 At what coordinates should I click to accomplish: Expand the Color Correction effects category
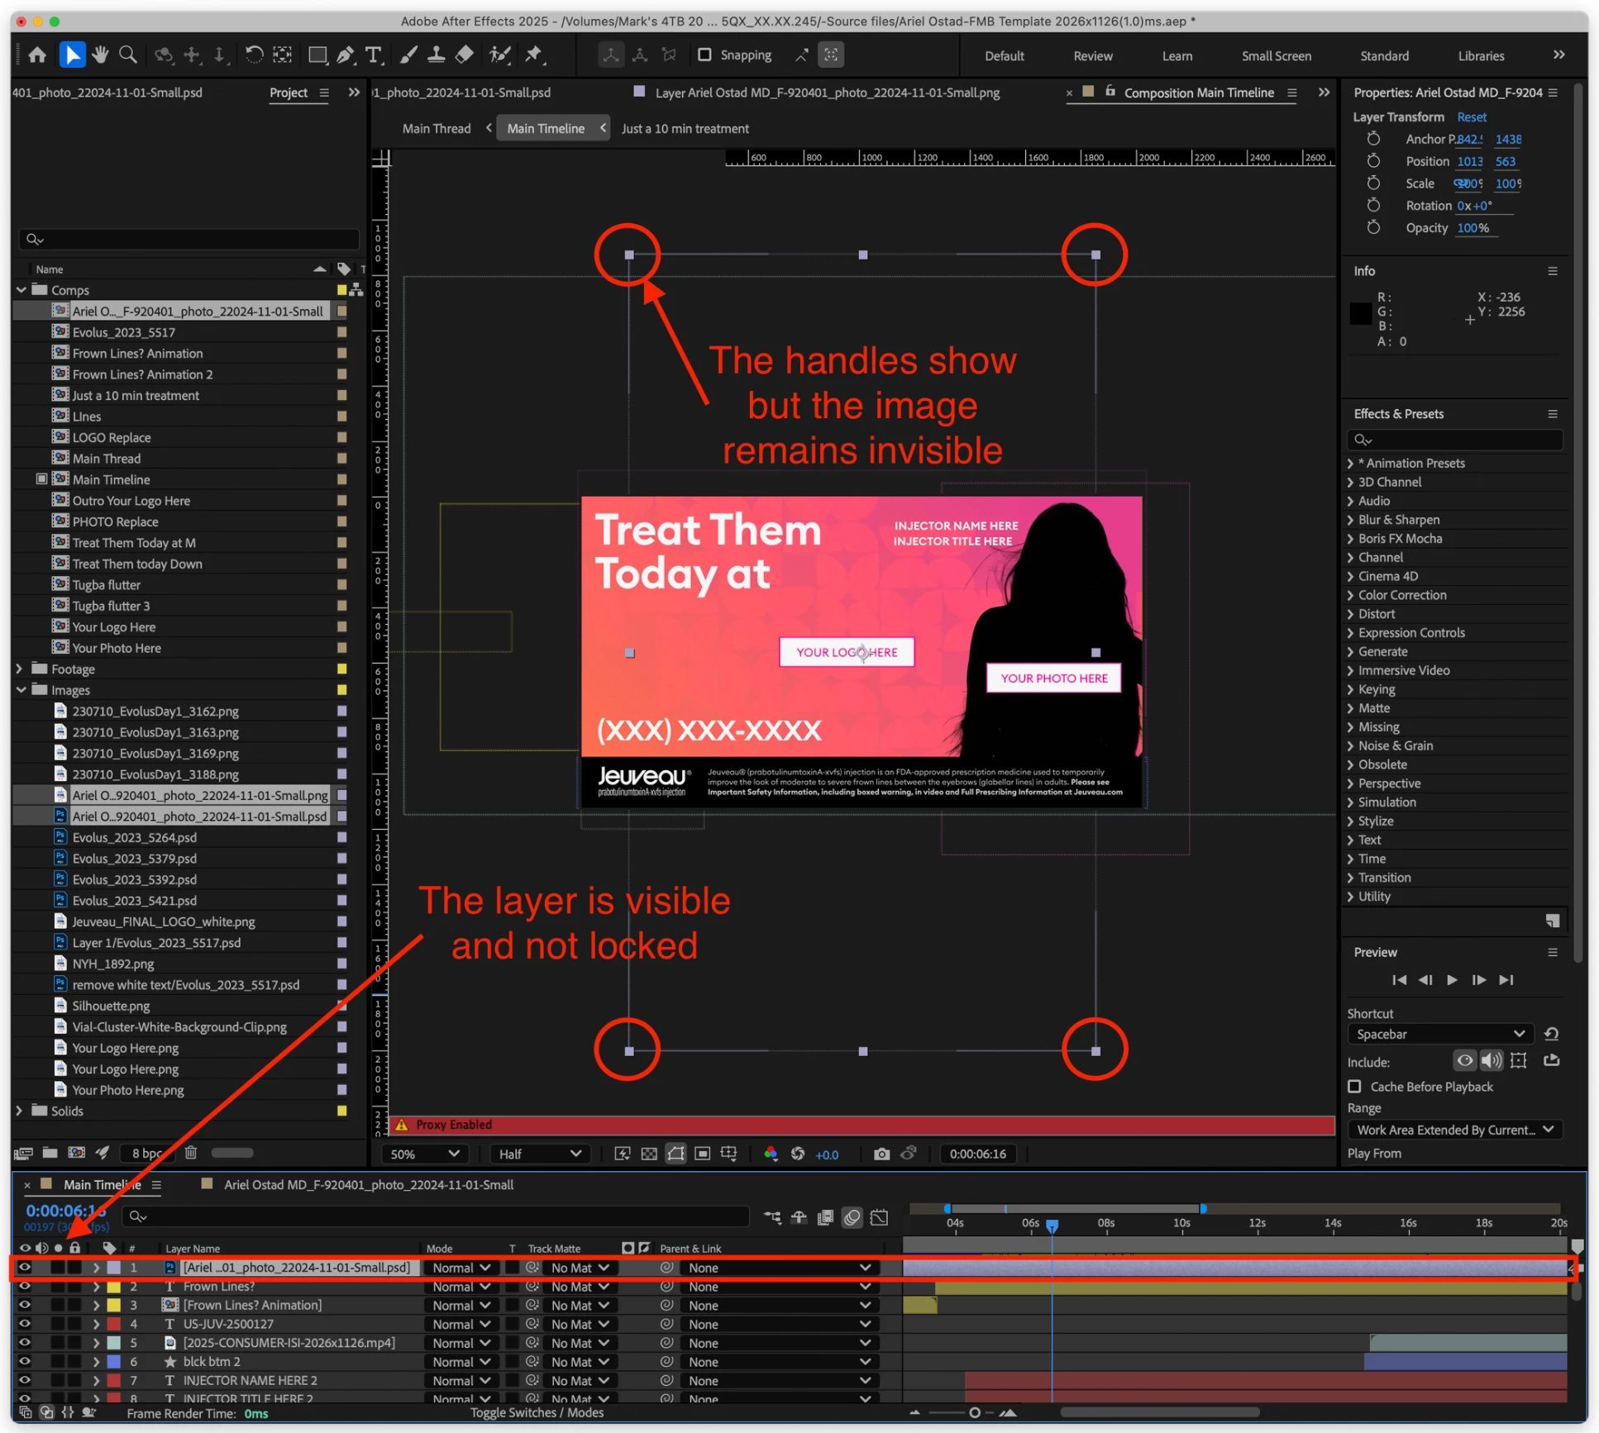coord(1351,595)
